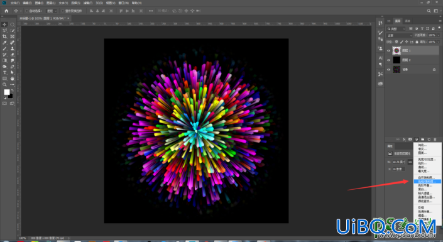
Task: Open the 滤镜(T) menu
Action: (88, 3)
